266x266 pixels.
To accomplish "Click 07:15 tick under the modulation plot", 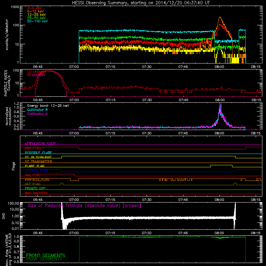I will coord(110,133).
